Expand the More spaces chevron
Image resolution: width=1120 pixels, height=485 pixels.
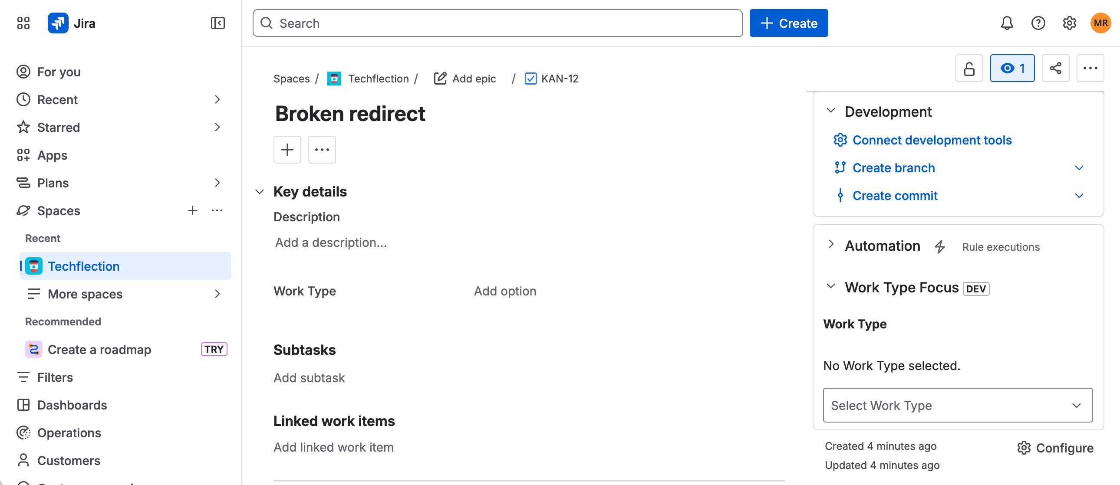tap(217, 294)
